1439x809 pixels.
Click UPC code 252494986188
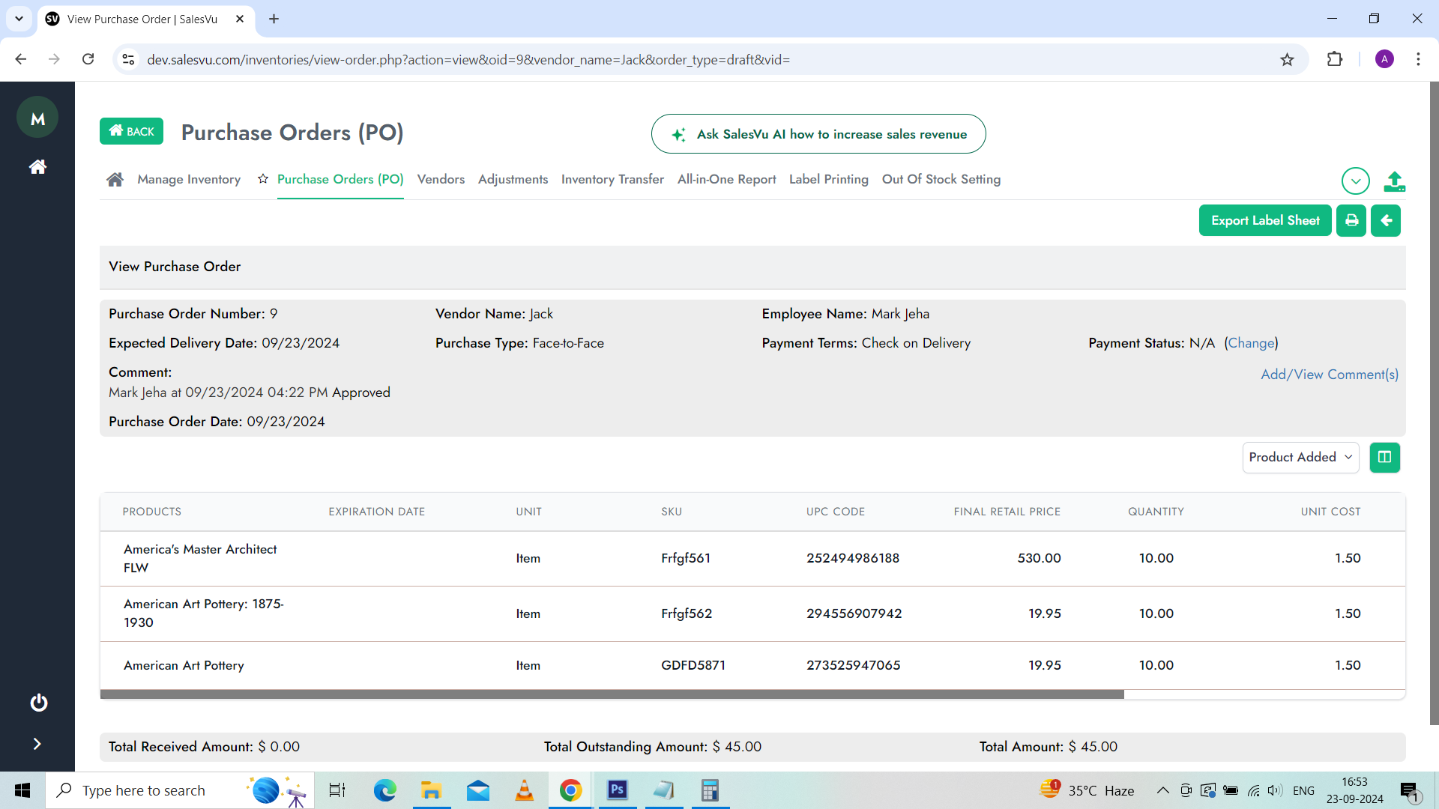(853, 558)
